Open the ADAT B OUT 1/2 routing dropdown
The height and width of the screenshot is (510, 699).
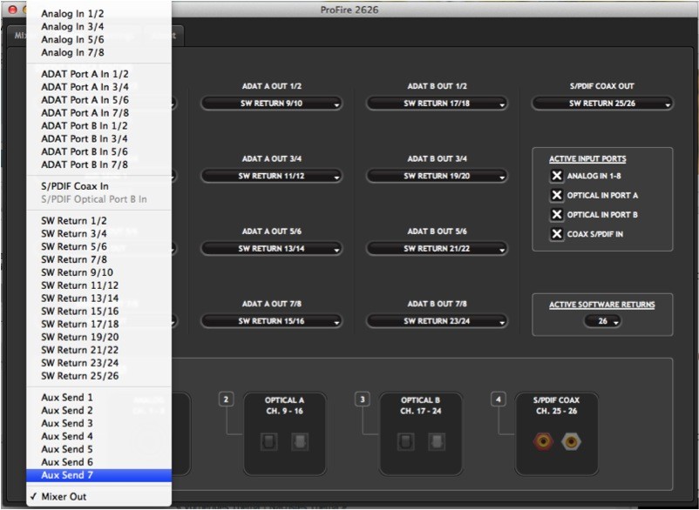point(437,104)
